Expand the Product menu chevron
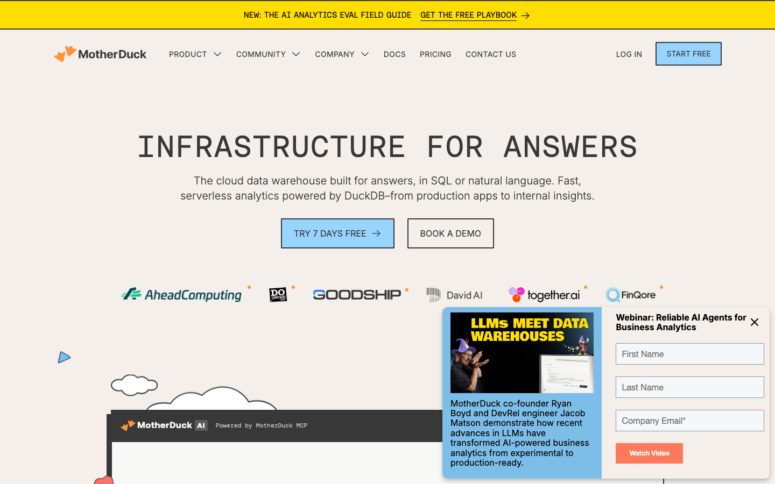The image size is (775, 484). [x=217, y=54]
